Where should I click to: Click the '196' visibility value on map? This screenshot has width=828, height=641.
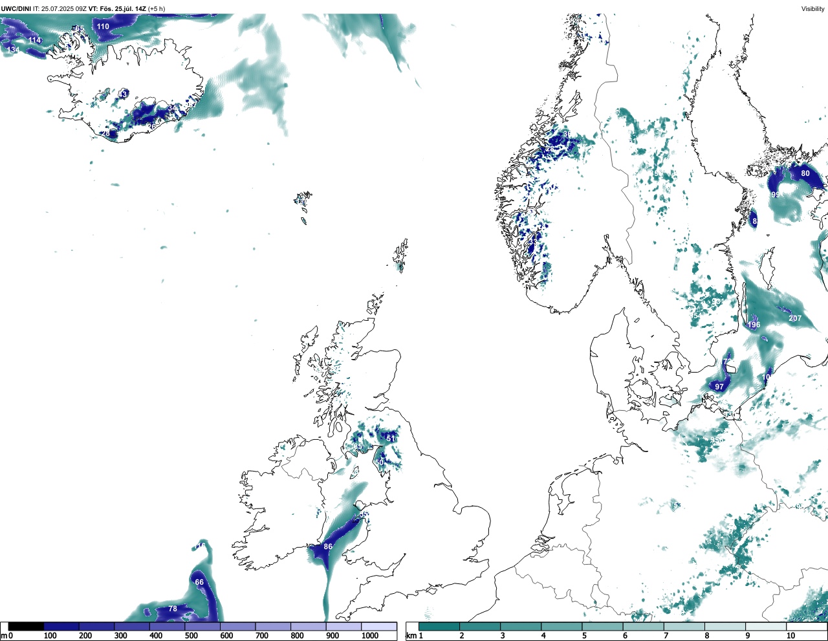point(754,325)
